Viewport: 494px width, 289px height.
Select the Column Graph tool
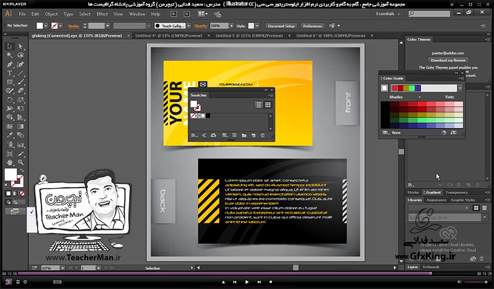coord(20,144)
